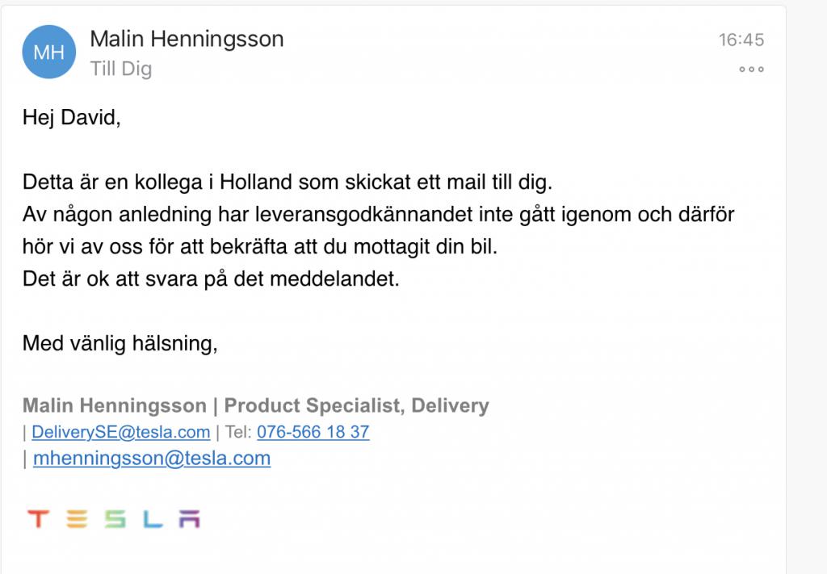Screen dimensions: 827x574
Task: Click the sentence 'Det är ok att svara'
Action: pyautogui.click(x=211, y=279)
